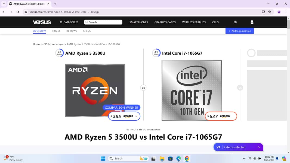Click the Versus logo in header
This screenshot has width=290, height=163.
pyautogui.click(x=42, y=22)
